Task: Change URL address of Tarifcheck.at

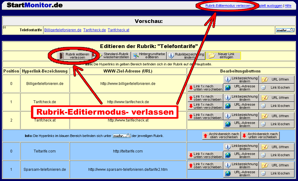Action: click(241, 124)
